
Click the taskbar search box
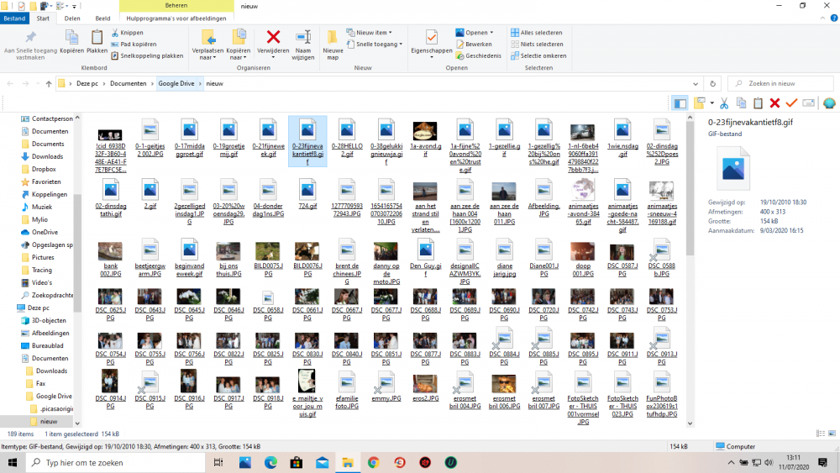[x=115, y=462]
